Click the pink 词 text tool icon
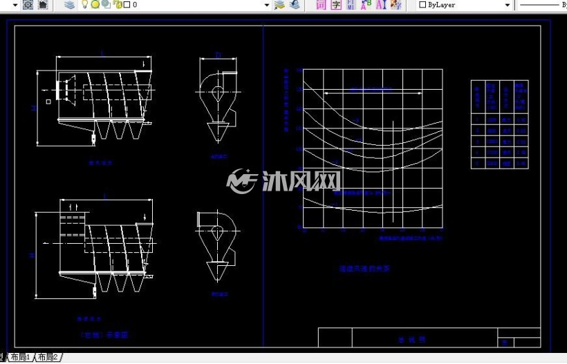The image size is (567, 364). (321, 5)
